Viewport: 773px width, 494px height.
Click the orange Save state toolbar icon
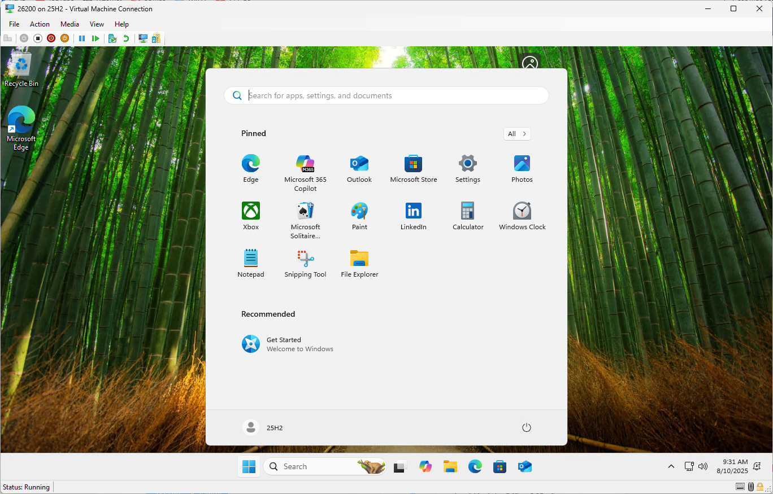click(64, 38)
